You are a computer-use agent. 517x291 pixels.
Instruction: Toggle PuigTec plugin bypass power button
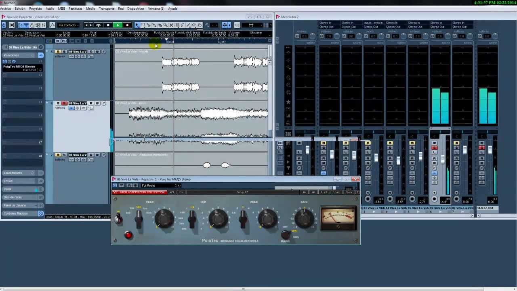(115, 186)
